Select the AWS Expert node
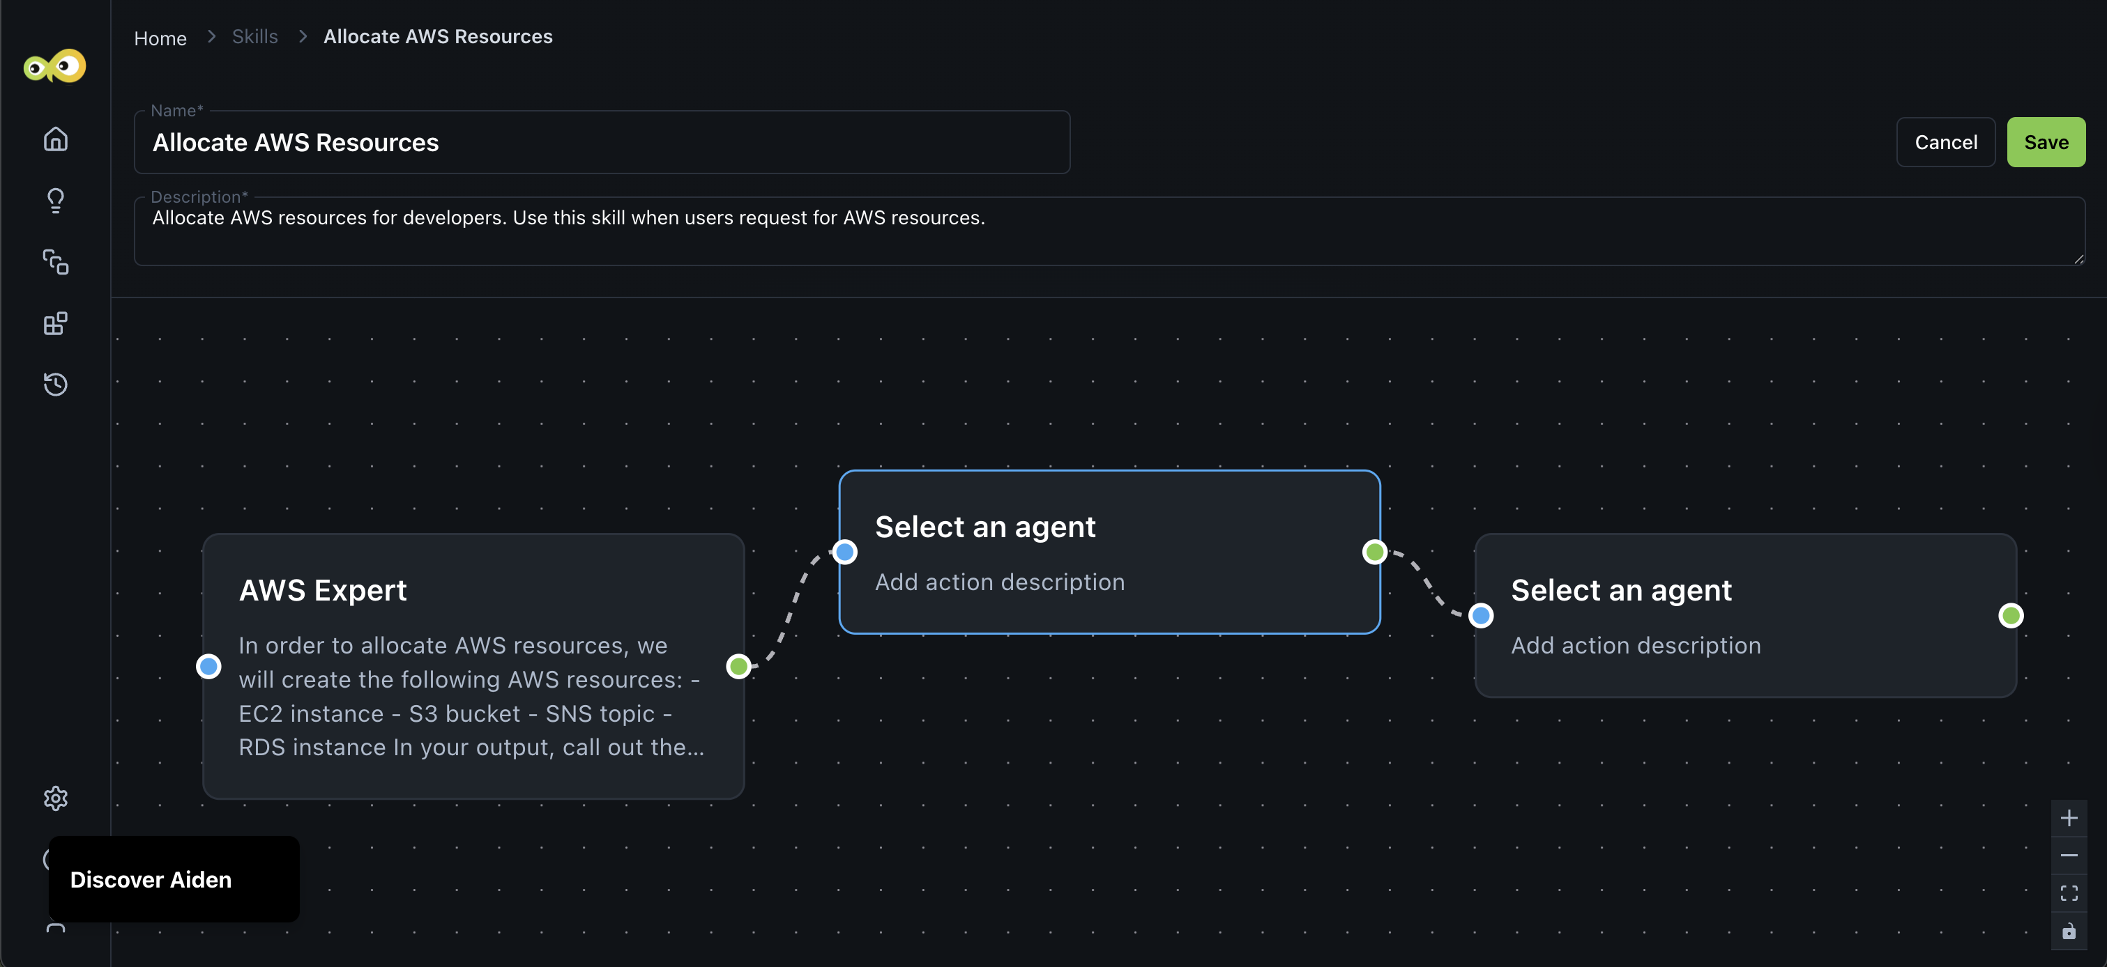 point(473,665)
